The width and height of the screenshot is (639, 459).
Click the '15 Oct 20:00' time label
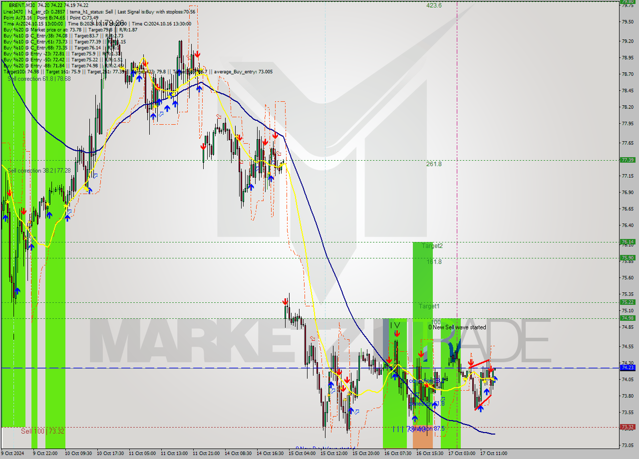point(366,454)
